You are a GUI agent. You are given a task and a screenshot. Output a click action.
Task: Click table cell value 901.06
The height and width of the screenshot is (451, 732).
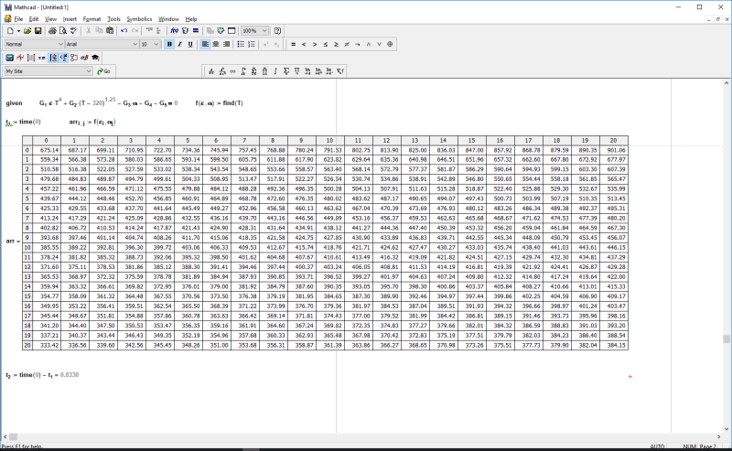[x=614, y=150]
